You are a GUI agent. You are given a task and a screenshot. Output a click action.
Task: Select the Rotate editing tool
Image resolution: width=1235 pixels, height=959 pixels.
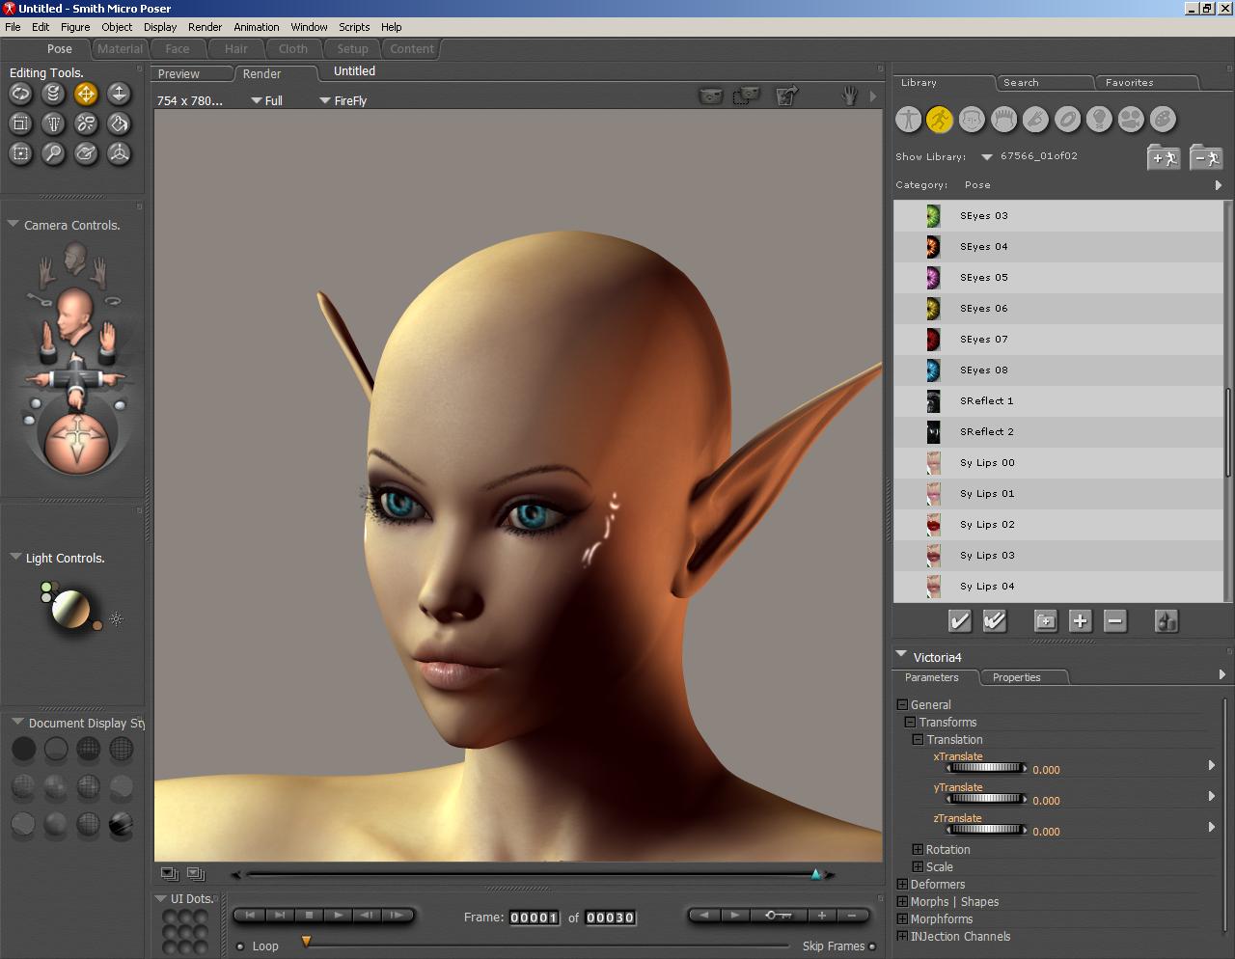[x=20, y=94]
